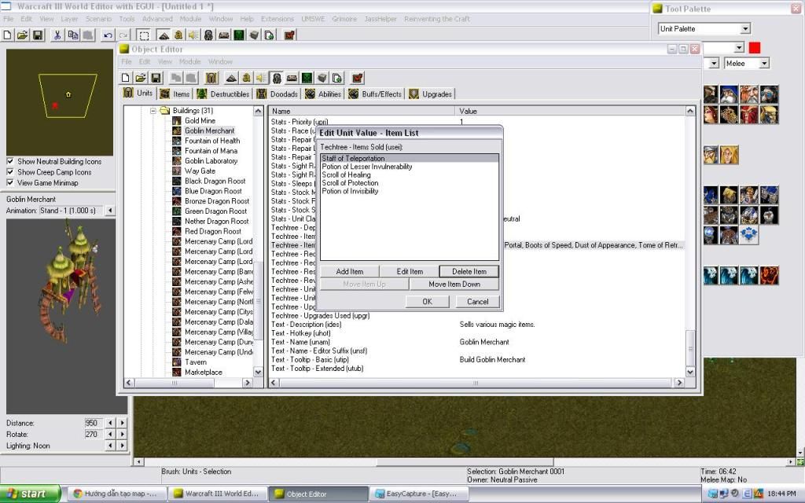The height and width of the screenshot is (503, 805).
Task: Open Terrain Editor from World Editor toolbar
Action: [164, 35]
